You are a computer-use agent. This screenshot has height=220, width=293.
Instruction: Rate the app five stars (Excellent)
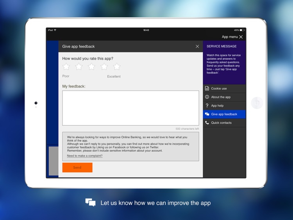pyautogui.click(x=117, y=66)
